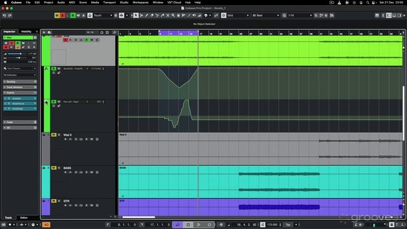The width and height of the screenshot is (407, 229).
Task: Click the Stop transport button
Action: click(188, 225)
